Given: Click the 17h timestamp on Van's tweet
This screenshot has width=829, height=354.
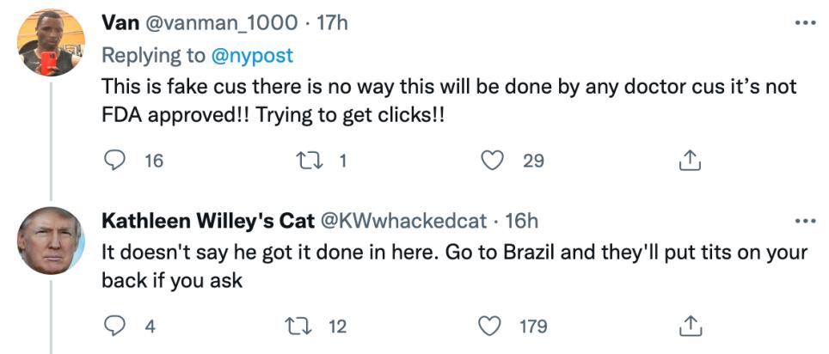Looking at the screenshot, I should (332, 23).
